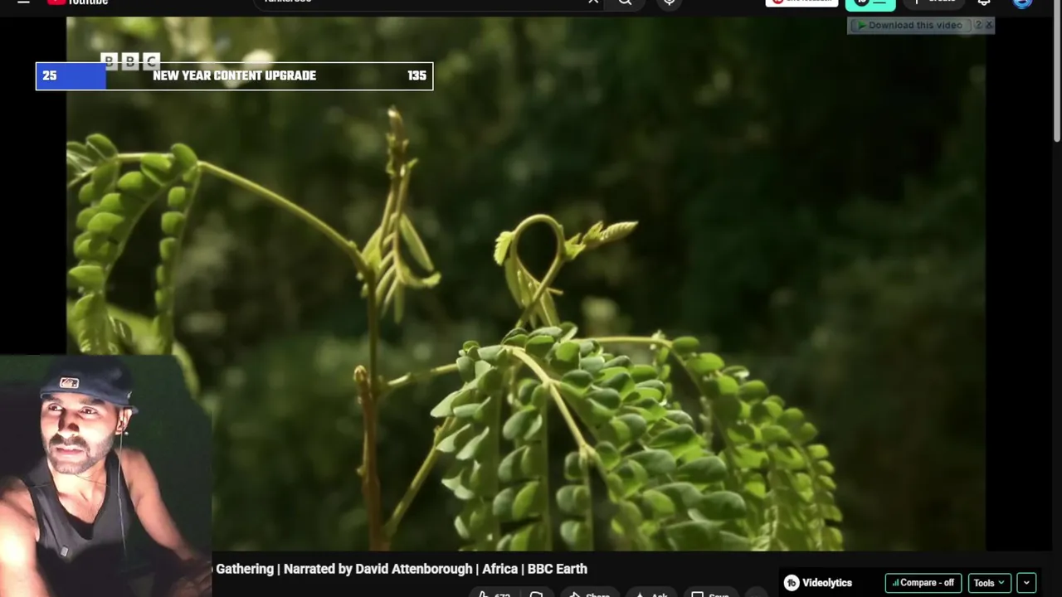
Task: Like the video with thumbs up
Action: click(494, 594)
